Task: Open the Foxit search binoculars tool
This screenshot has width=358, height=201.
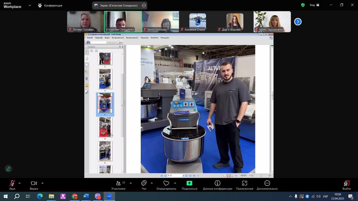Action: 88,42
